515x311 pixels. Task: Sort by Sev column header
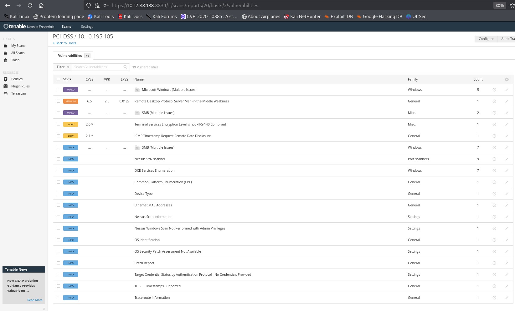[x=67, y=79]
